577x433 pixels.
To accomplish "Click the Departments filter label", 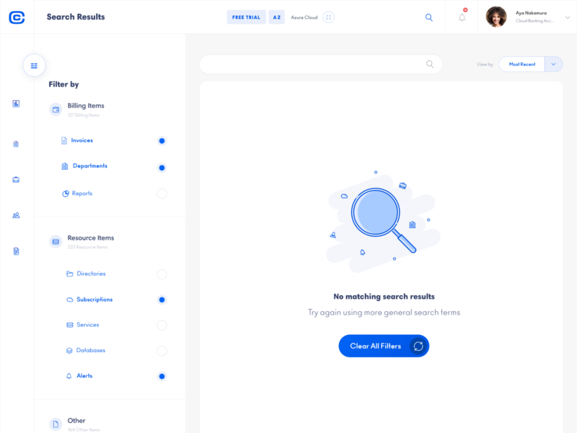I will [x=90, y=166].
